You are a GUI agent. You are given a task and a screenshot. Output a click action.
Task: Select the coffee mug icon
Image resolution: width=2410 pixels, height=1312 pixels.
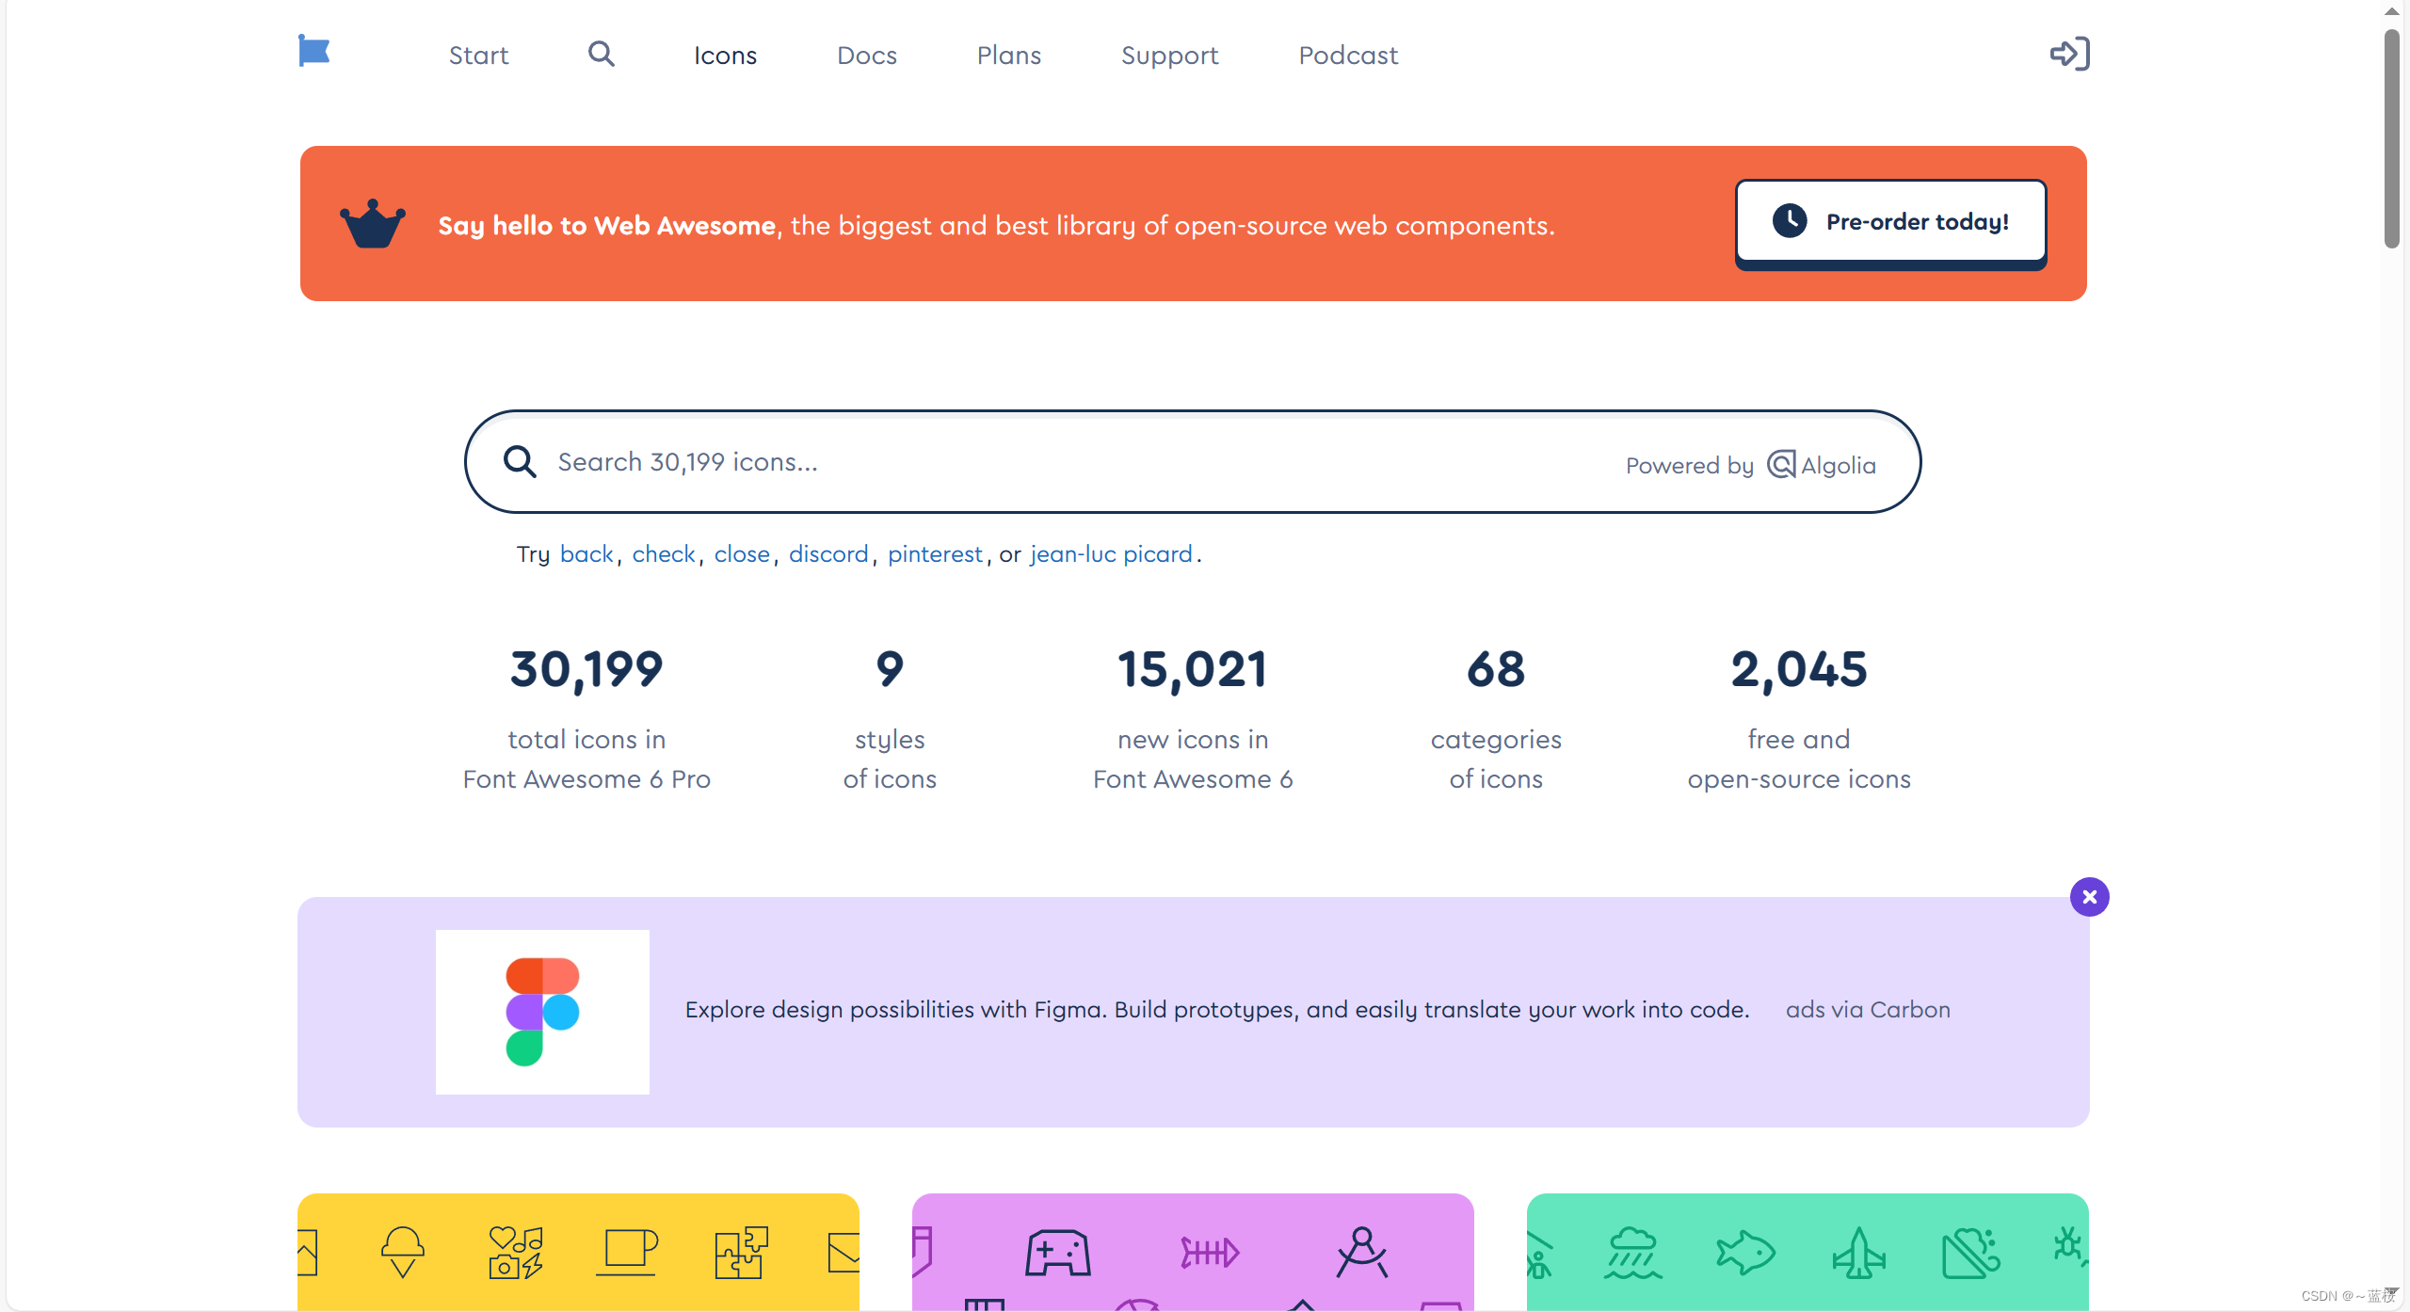click(628, 1252)
